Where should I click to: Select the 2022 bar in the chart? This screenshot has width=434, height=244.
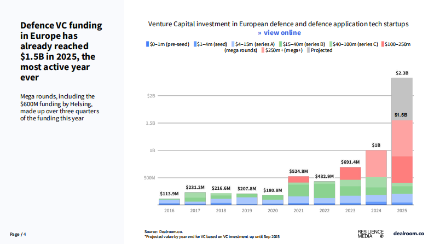pos(324,191)
